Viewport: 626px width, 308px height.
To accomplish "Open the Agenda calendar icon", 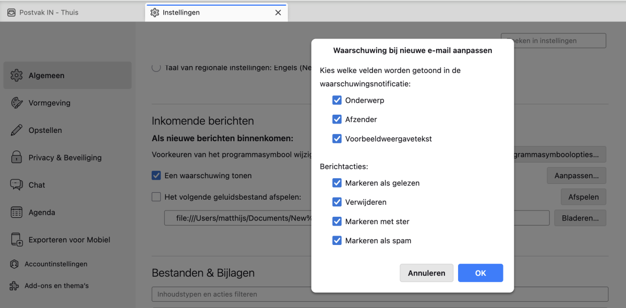I will coord(17,213).
